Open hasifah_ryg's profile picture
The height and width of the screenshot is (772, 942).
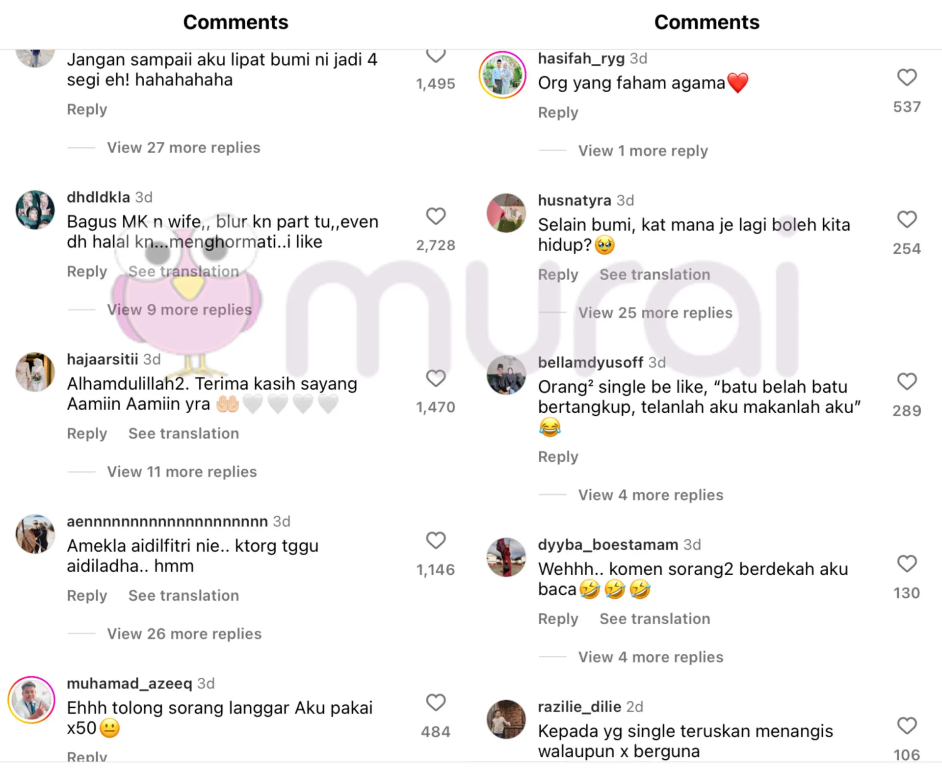point(502,75)
